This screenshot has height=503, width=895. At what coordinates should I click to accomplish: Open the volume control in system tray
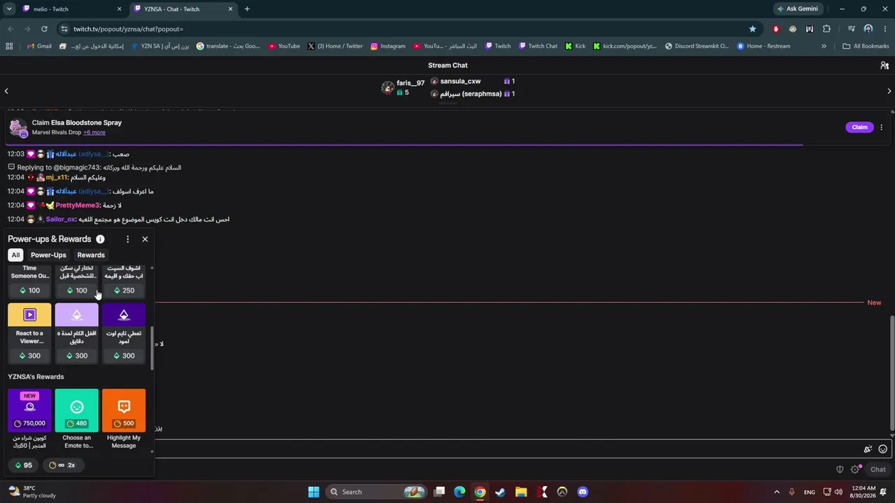(838, 492)
